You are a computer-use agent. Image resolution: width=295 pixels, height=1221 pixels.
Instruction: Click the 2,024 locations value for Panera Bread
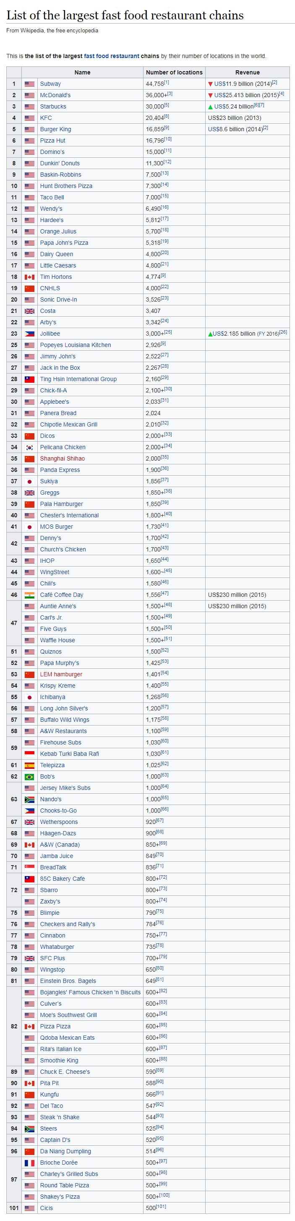153,413
